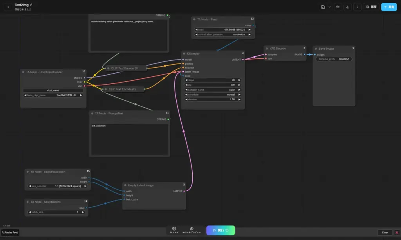Toggle collapse dot on VAE Decode node

(x=267, y=49)
